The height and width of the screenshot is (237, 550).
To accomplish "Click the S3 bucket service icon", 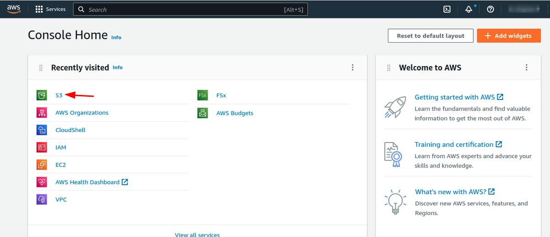I will click(42, 95).
